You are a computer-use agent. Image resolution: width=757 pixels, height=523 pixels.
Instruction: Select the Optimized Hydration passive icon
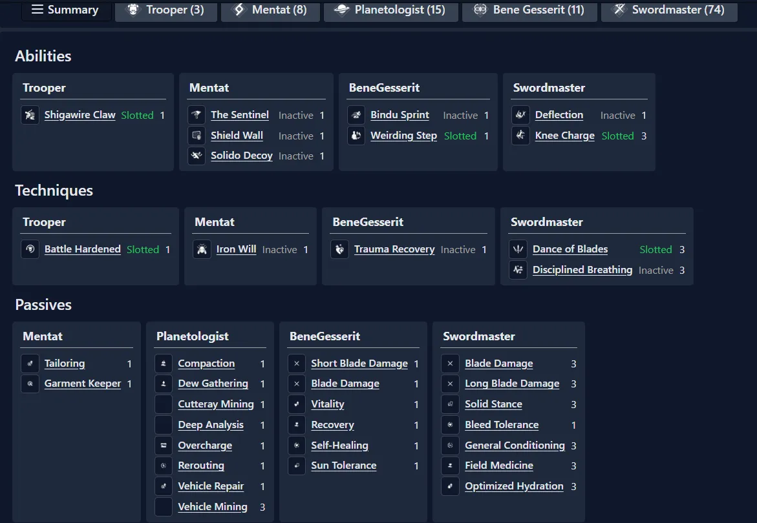point(451,487)
